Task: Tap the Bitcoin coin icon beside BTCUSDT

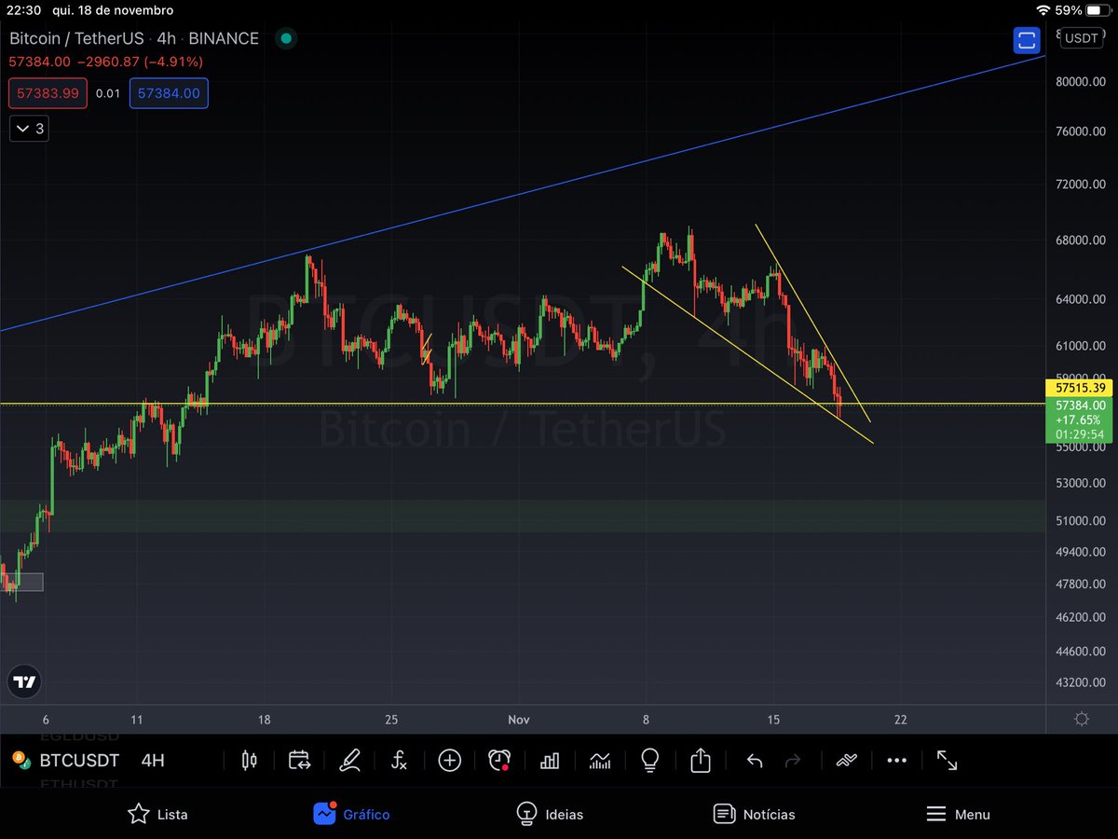Action: point(20,760)
